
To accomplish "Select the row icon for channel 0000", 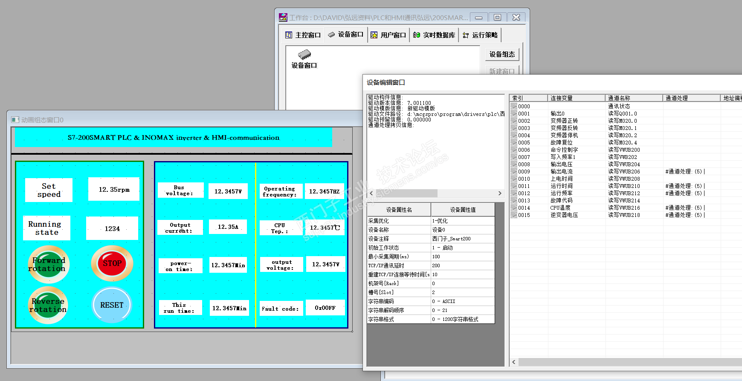I will tap(514, 107).
